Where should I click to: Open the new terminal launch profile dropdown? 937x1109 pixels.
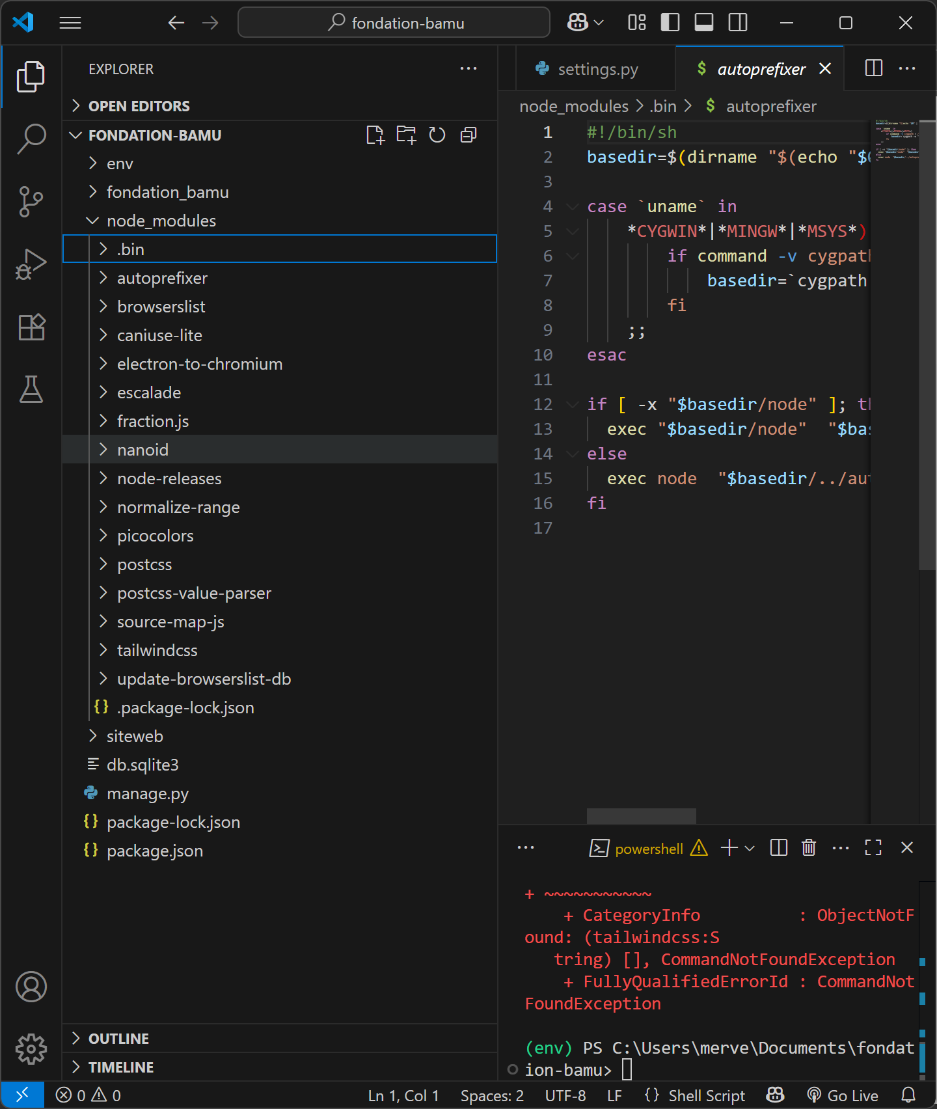[750, 848]
